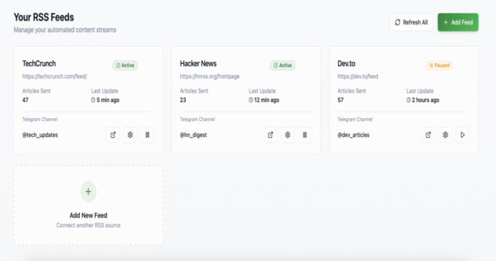
Task: Open Hacker News feed external link icon
Action: pos(271,135)
